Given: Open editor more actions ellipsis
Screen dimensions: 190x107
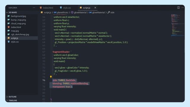Looking at the screenshot, I should point(183,8).
